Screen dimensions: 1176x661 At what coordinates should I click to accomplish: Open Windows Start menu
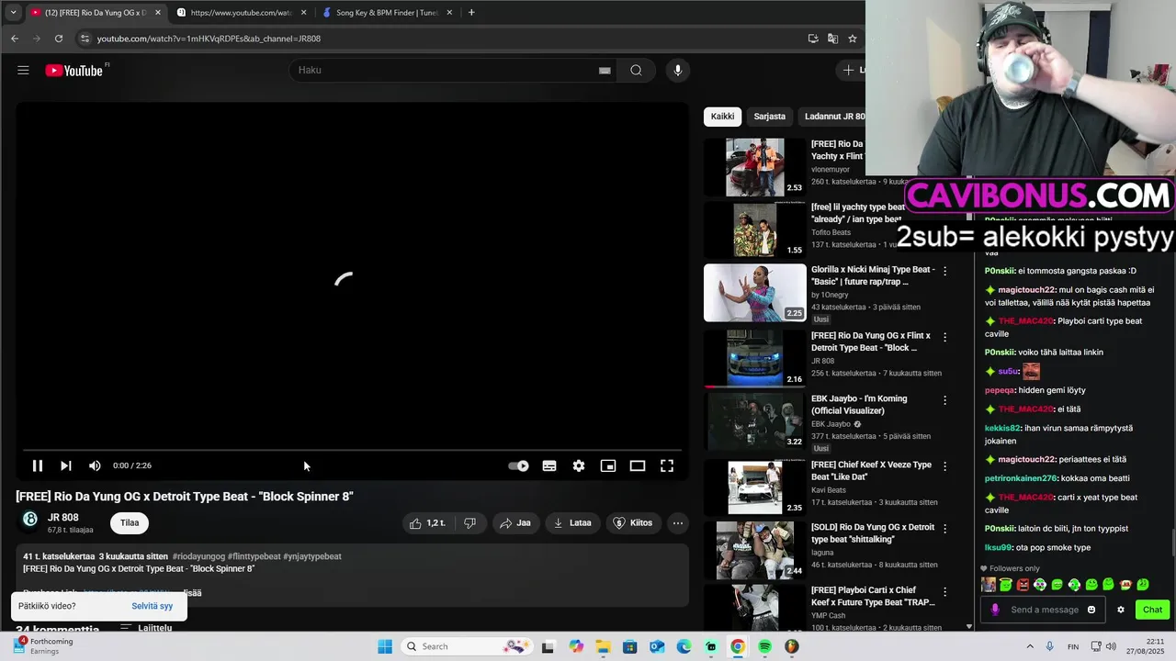pyautogui.click(x=385, y=646)
